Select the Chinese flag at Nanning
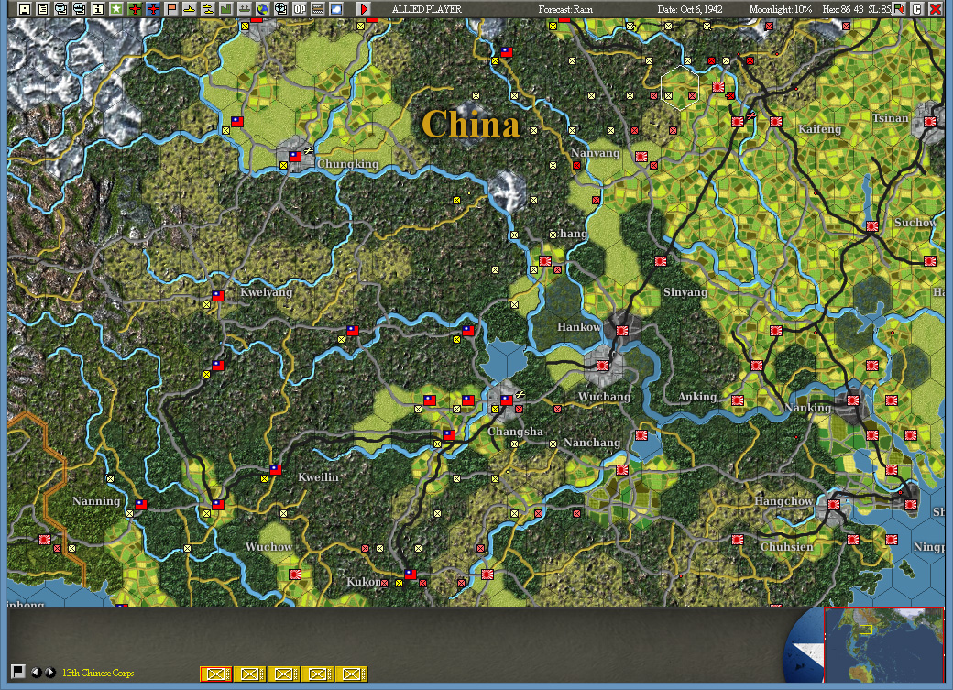Screen dimensions: 953x690 click(x=141, y=505)
